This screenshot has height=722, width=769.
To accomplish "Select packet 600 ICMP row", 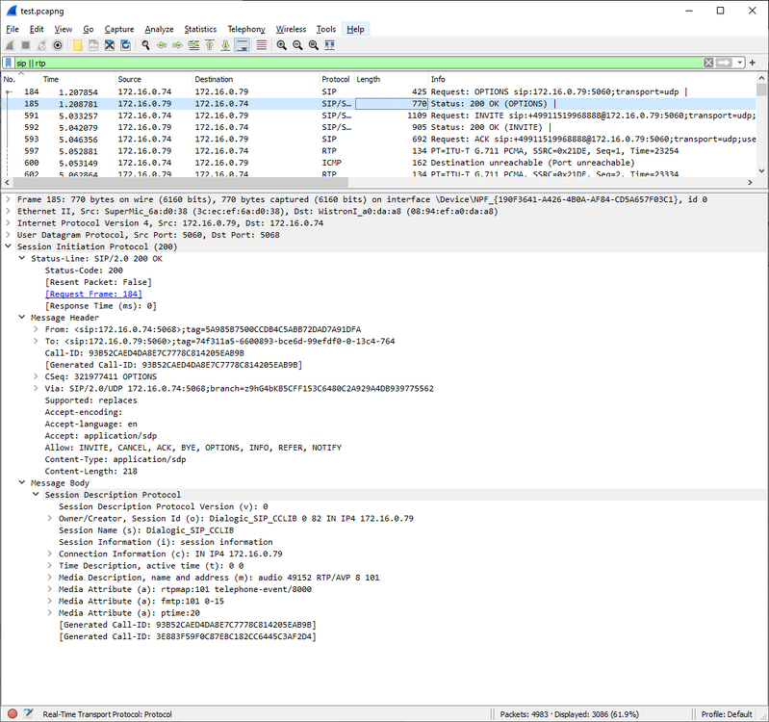I will pyautogui.click(x=378, y=163).
